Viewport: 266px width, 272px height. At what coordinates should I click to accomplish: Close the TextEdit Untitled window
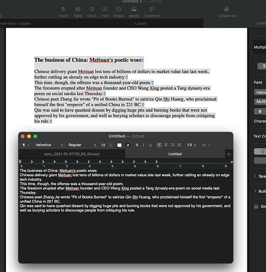[23, 137]
